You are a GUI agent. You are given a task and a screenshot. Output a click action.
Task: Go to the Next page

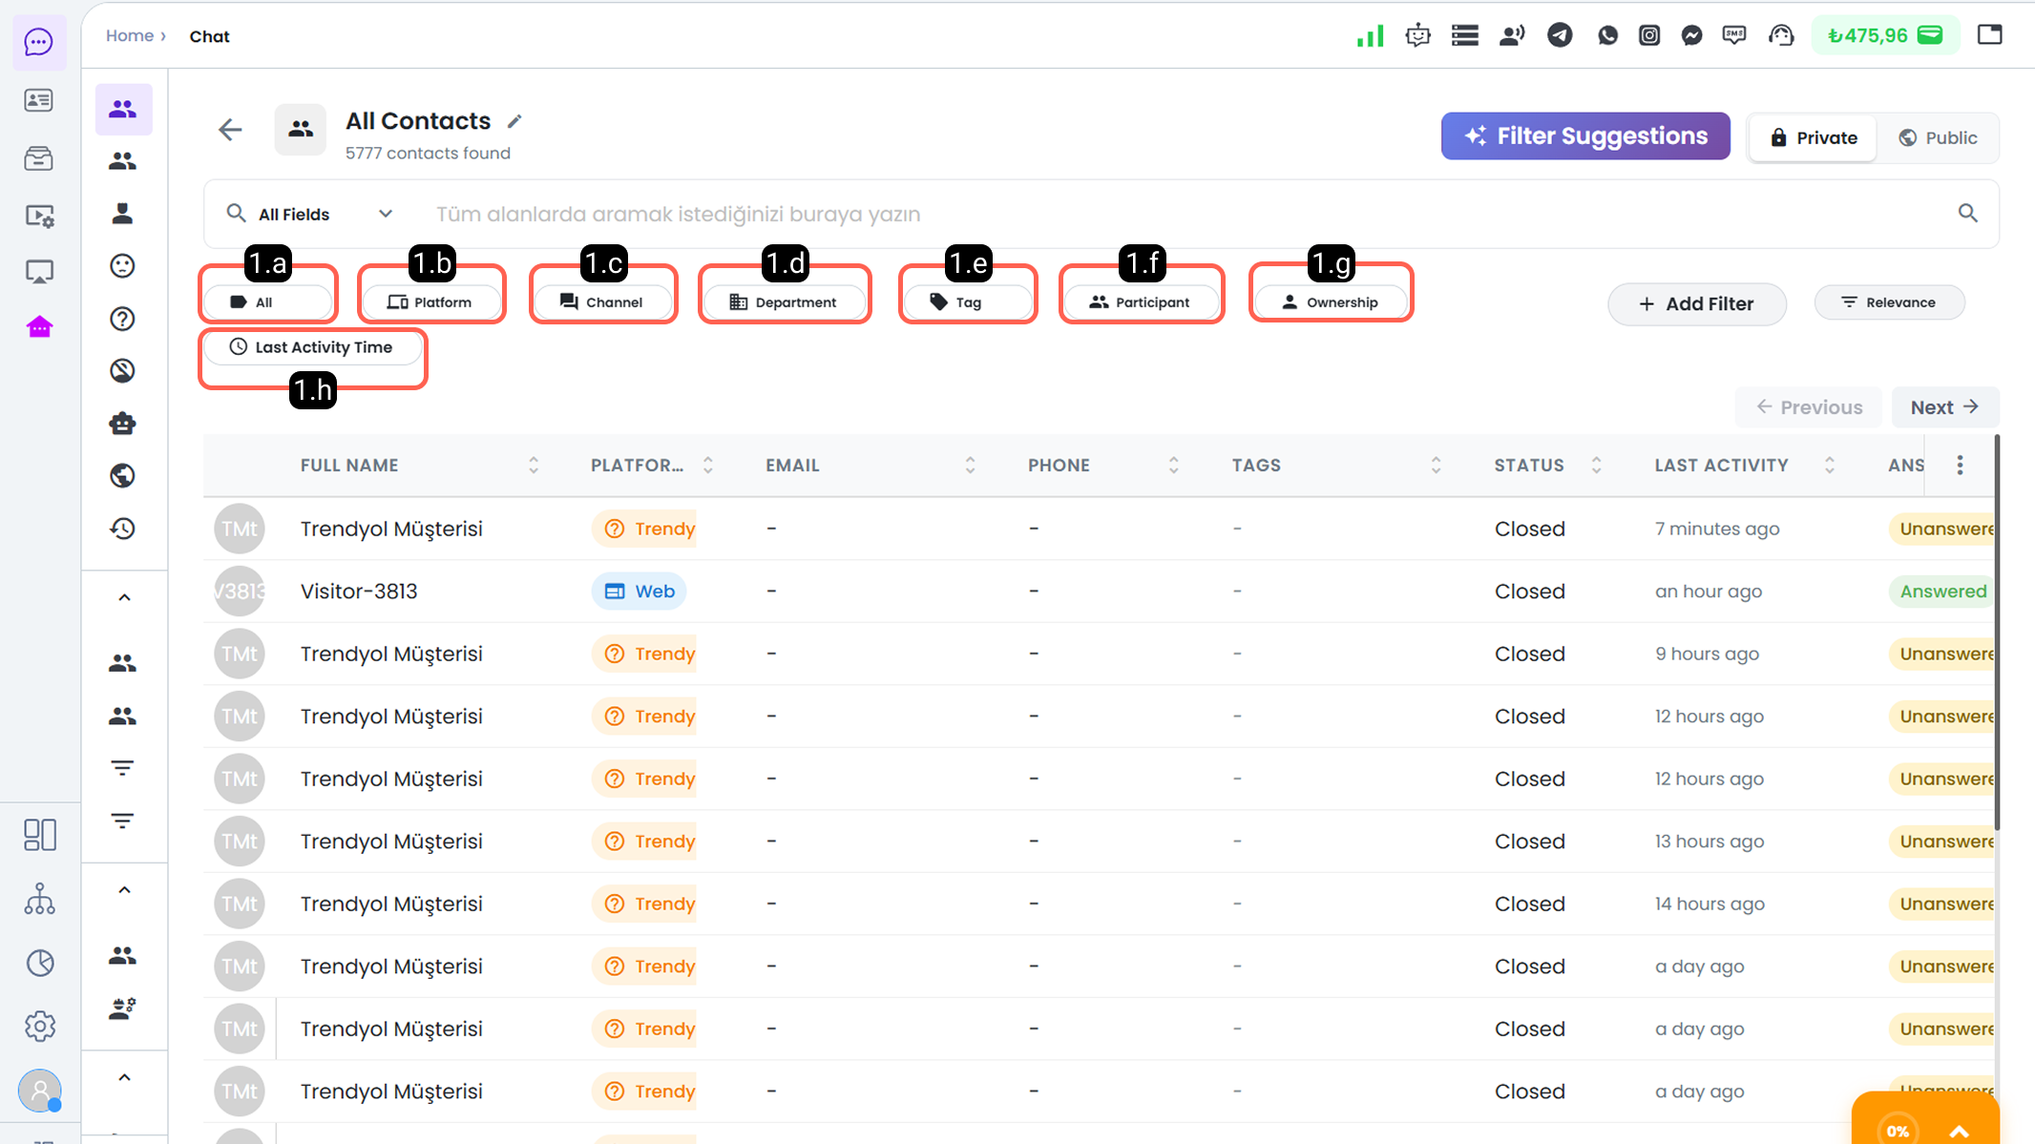1944,407
